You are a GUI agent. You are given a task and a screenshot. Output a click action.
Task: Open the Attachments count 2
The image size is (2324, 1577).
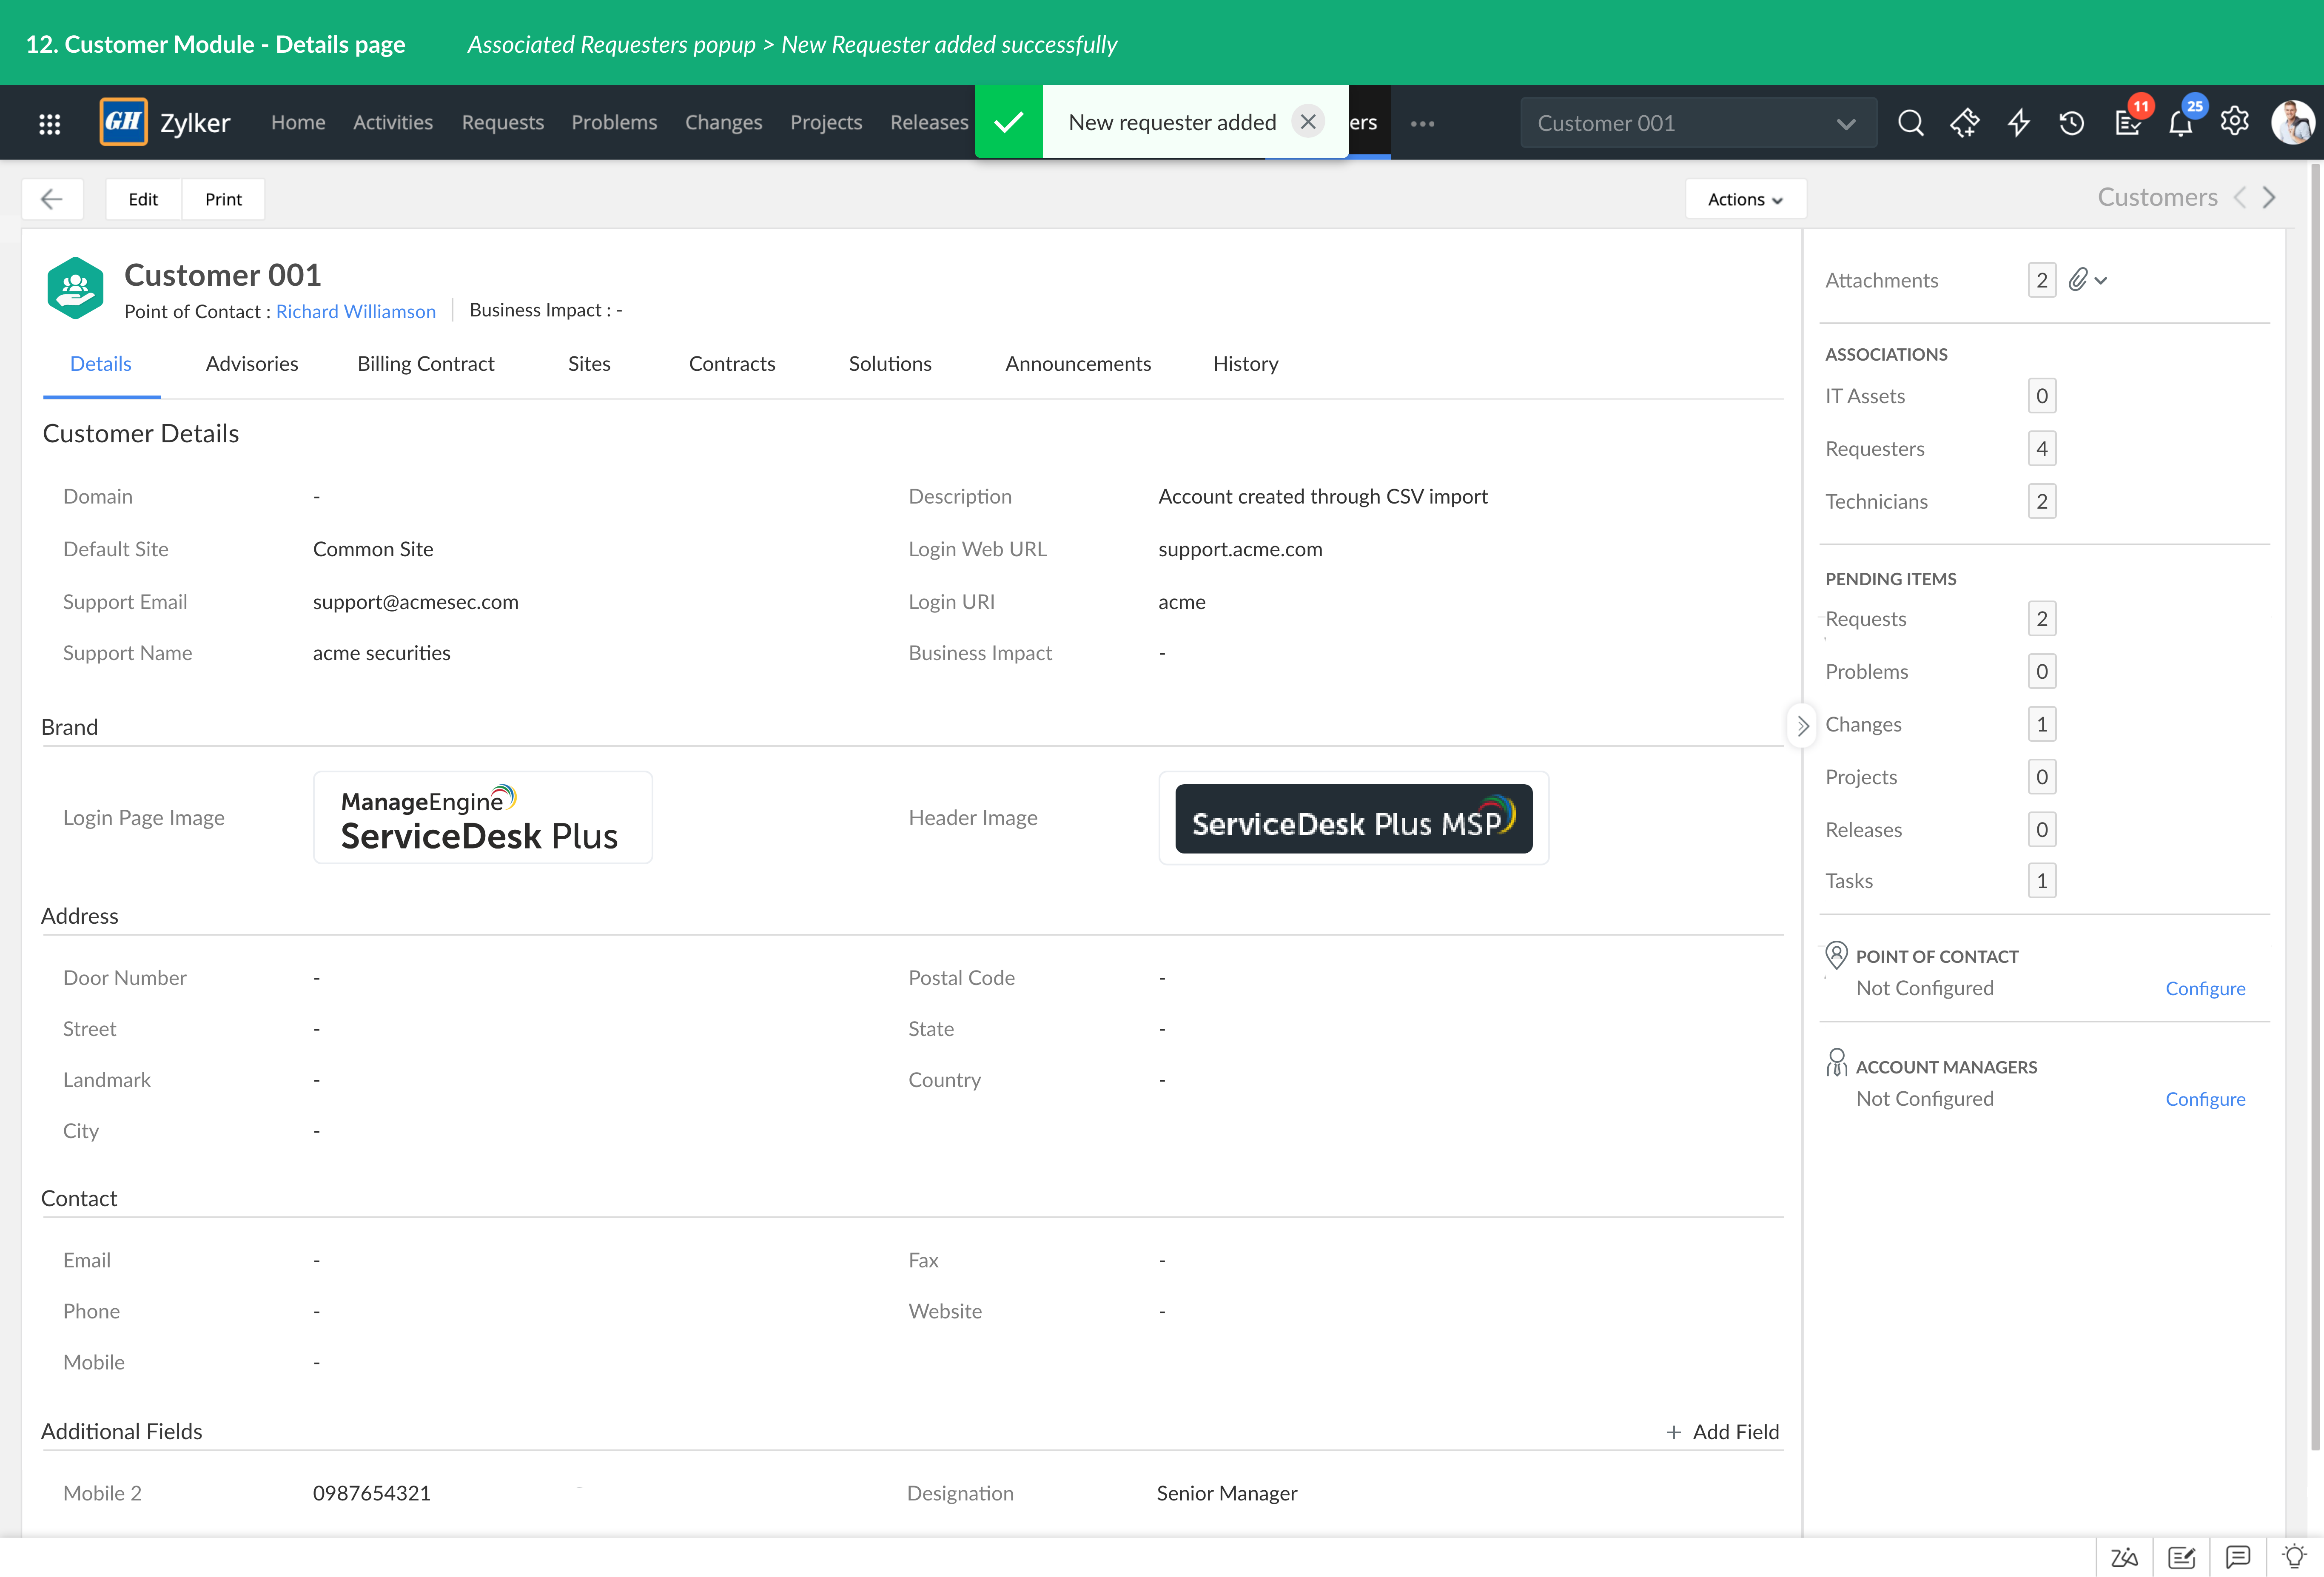pos(2041,280)
